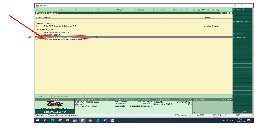
Task: Click the License & Services panel header
Action: click(133, 100)
